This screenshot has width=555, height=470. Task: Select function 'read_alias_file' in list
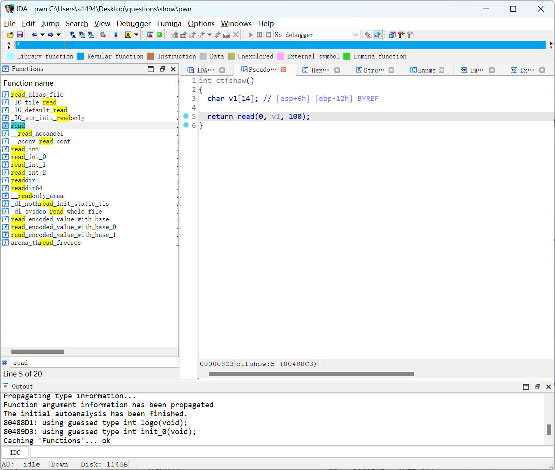pyautogui.click(x=90, y=94)
